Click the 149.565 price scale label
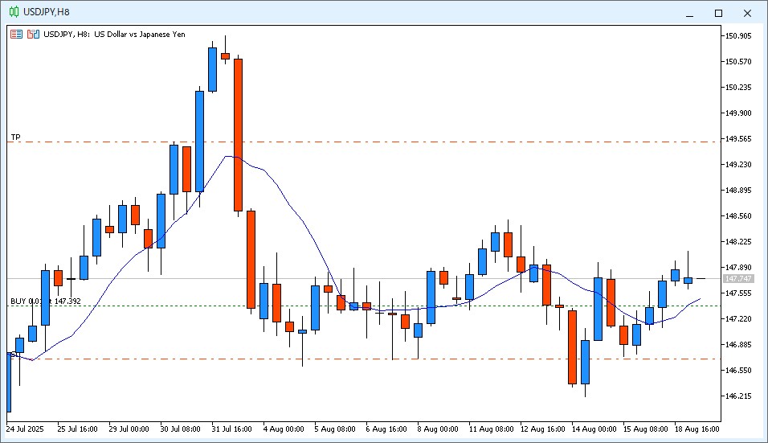768x443 pixels. tap(737, 139)
